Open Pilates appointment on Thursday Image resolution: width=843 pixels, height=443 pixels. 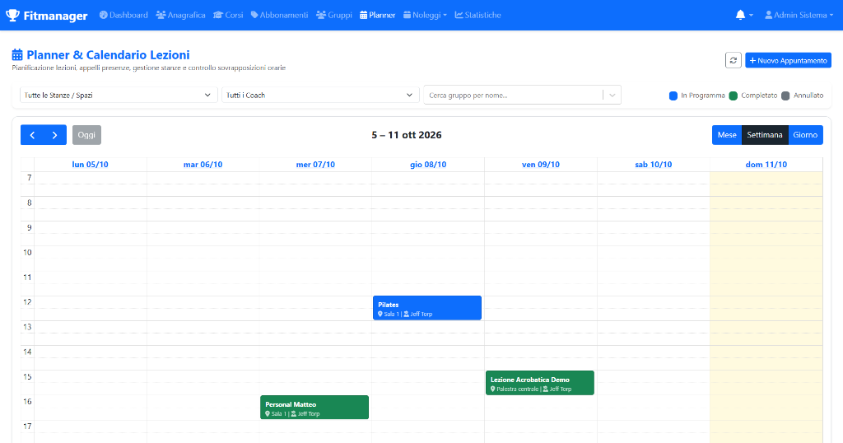pyautogui.click(x=427, y=308)
